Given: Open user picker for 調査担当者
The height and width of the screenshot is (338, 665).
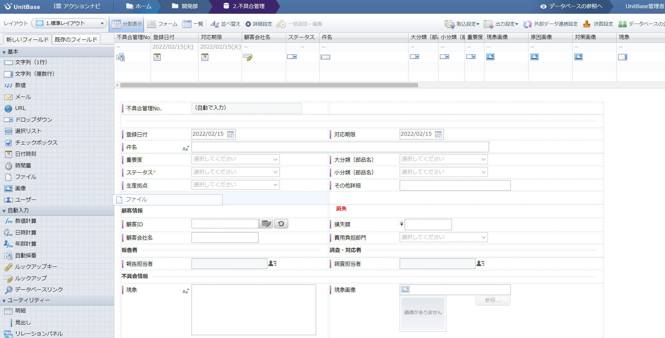Looking at the screenshot, I should coord(480,264).
